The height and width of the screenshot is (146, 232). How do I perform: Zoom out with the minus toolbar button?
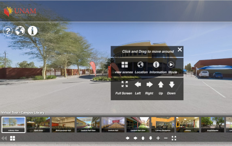[166, 138]
